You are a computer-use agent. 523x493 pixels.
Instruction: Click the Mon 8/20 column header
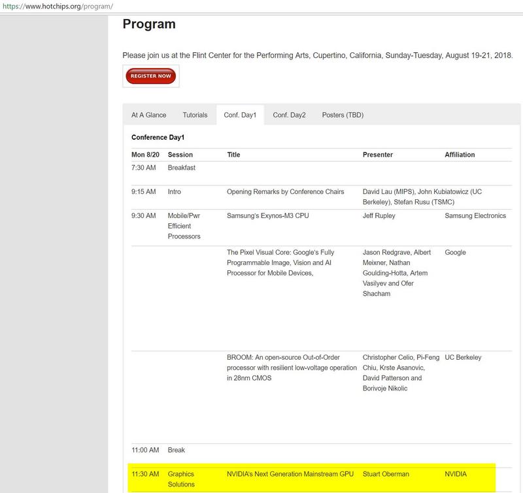click(x=145, y=155)
